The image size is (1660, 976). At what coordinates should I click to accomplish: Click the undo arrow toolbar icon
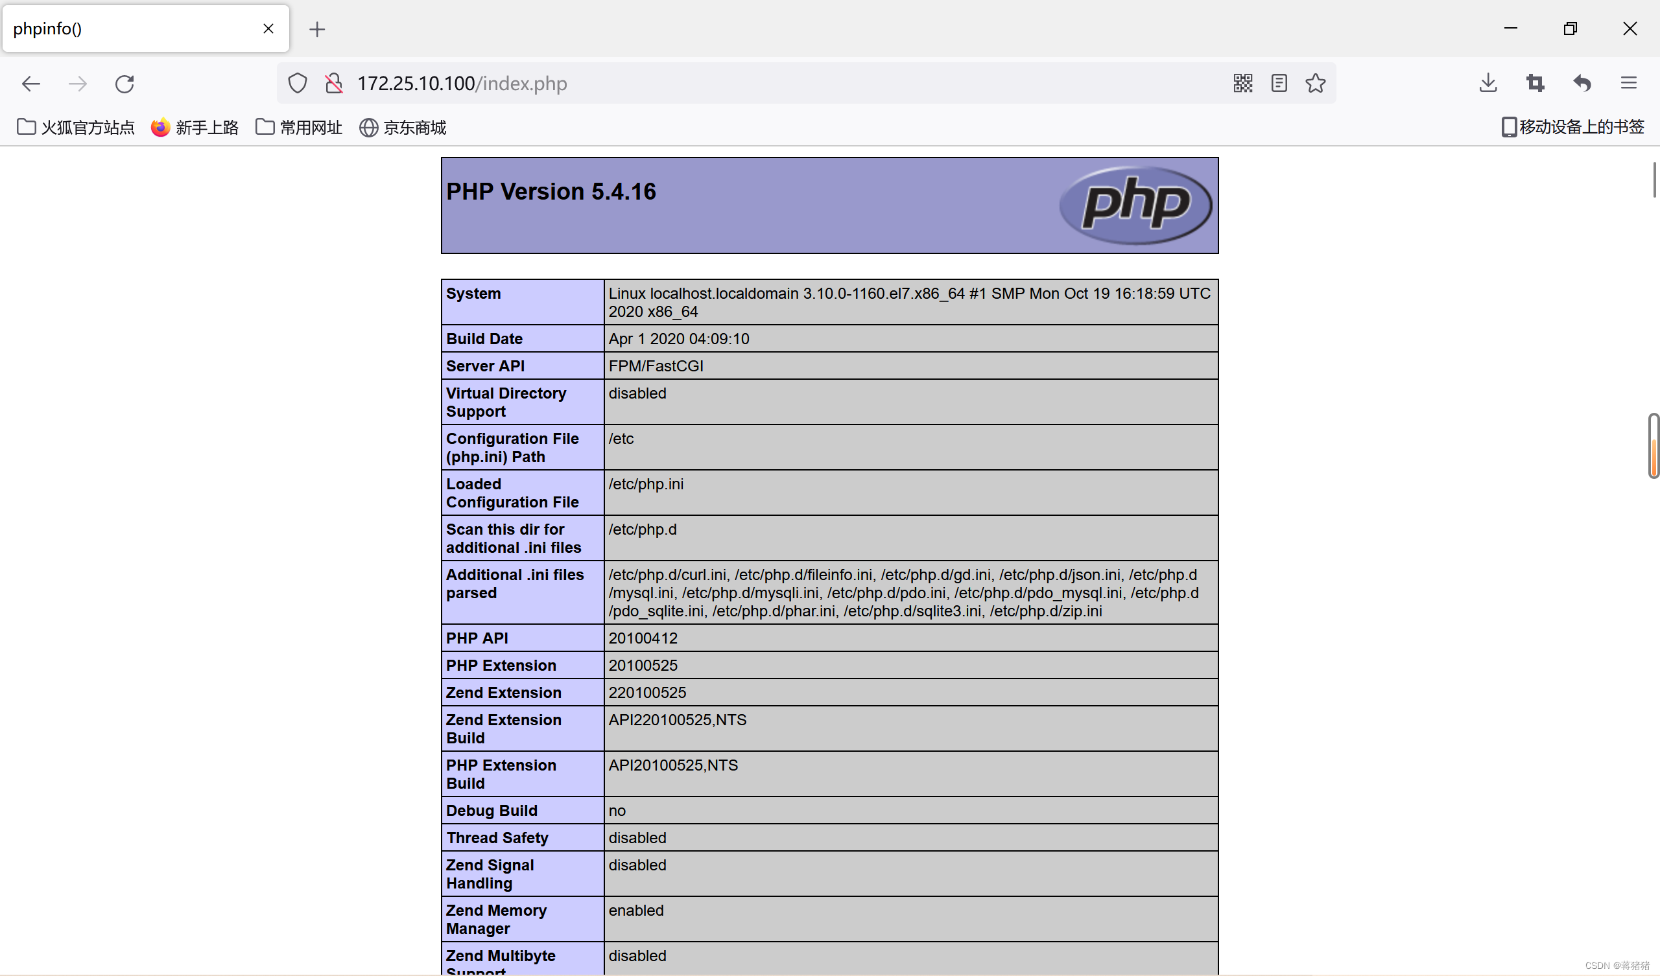pyautogui.click(x=1582, y=83)
